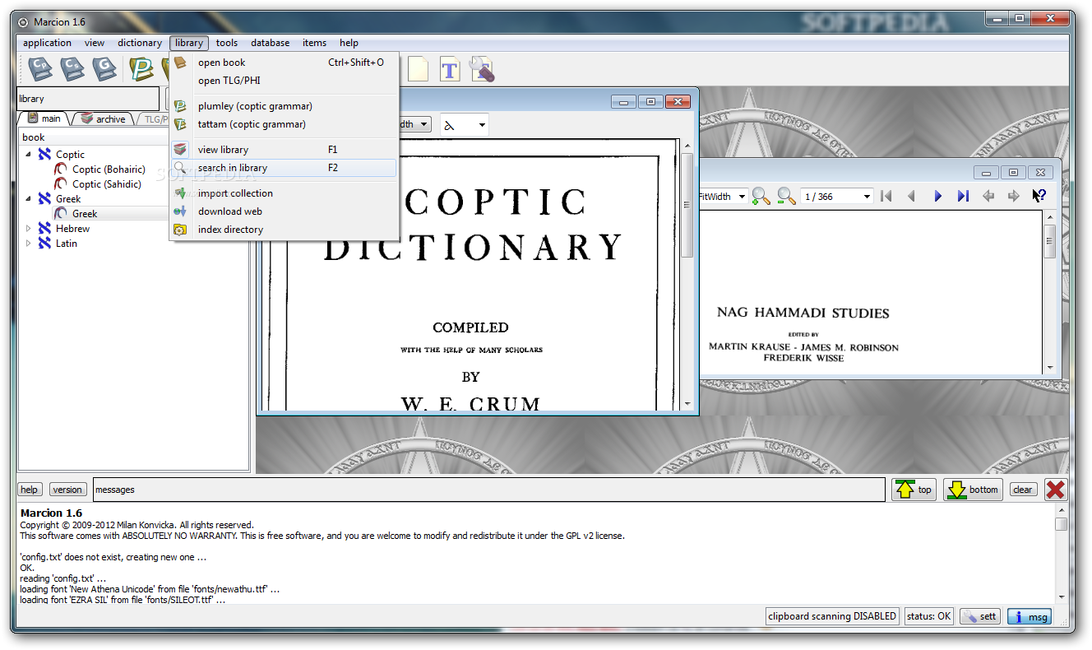
Task: Click the bottom button with yellow arrow
Action: click(973, 490)
